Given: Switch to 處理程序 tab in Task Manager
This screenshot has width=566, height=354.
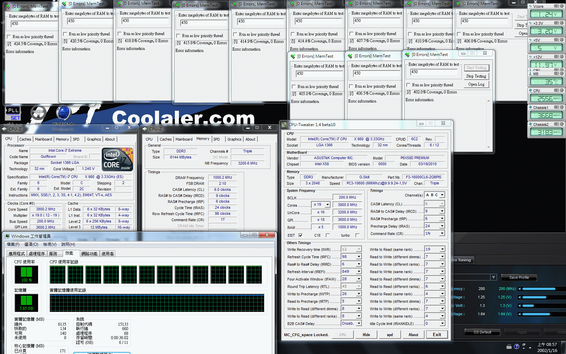Looking at the screenshot, I should (x=37, y=254).
